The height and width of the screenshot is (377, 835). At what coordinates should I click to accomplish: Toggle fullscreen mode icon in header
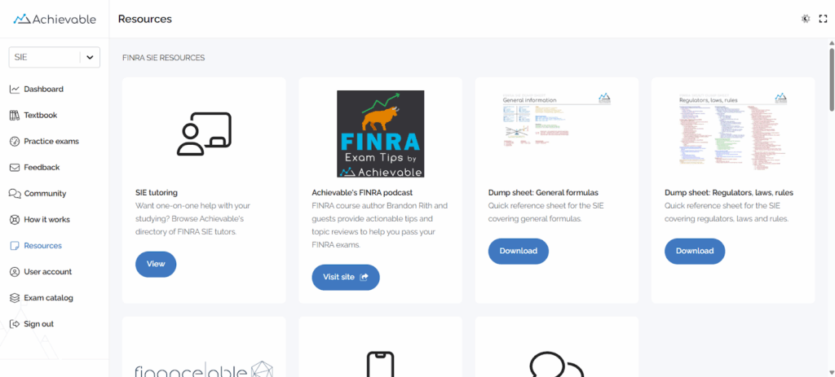click(823, 19)
